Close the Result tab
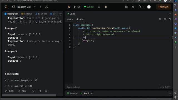This screenshot has height=100, width=178. (92, 93)
